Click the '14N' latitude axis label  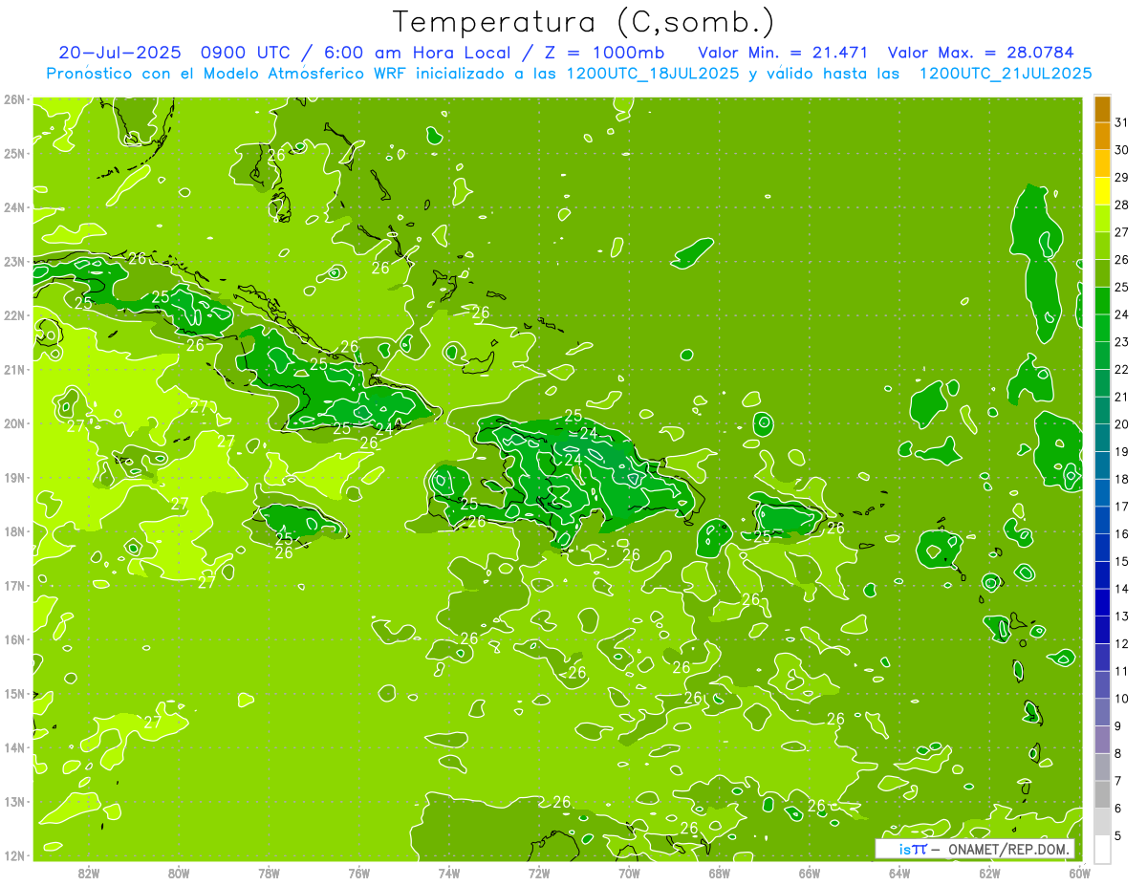[x=14, y=747]
